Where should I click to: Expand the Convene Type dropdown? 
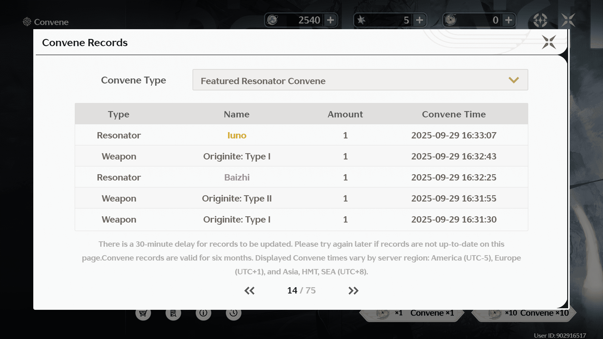[360, 80]
